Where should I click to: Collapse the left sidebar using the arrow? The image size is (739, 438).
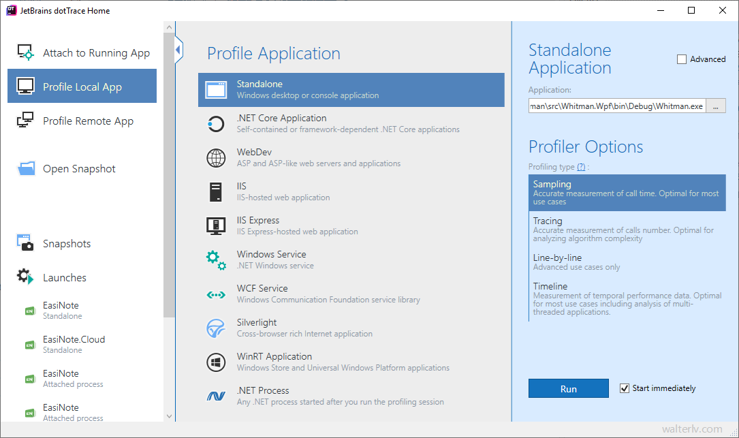178,50
